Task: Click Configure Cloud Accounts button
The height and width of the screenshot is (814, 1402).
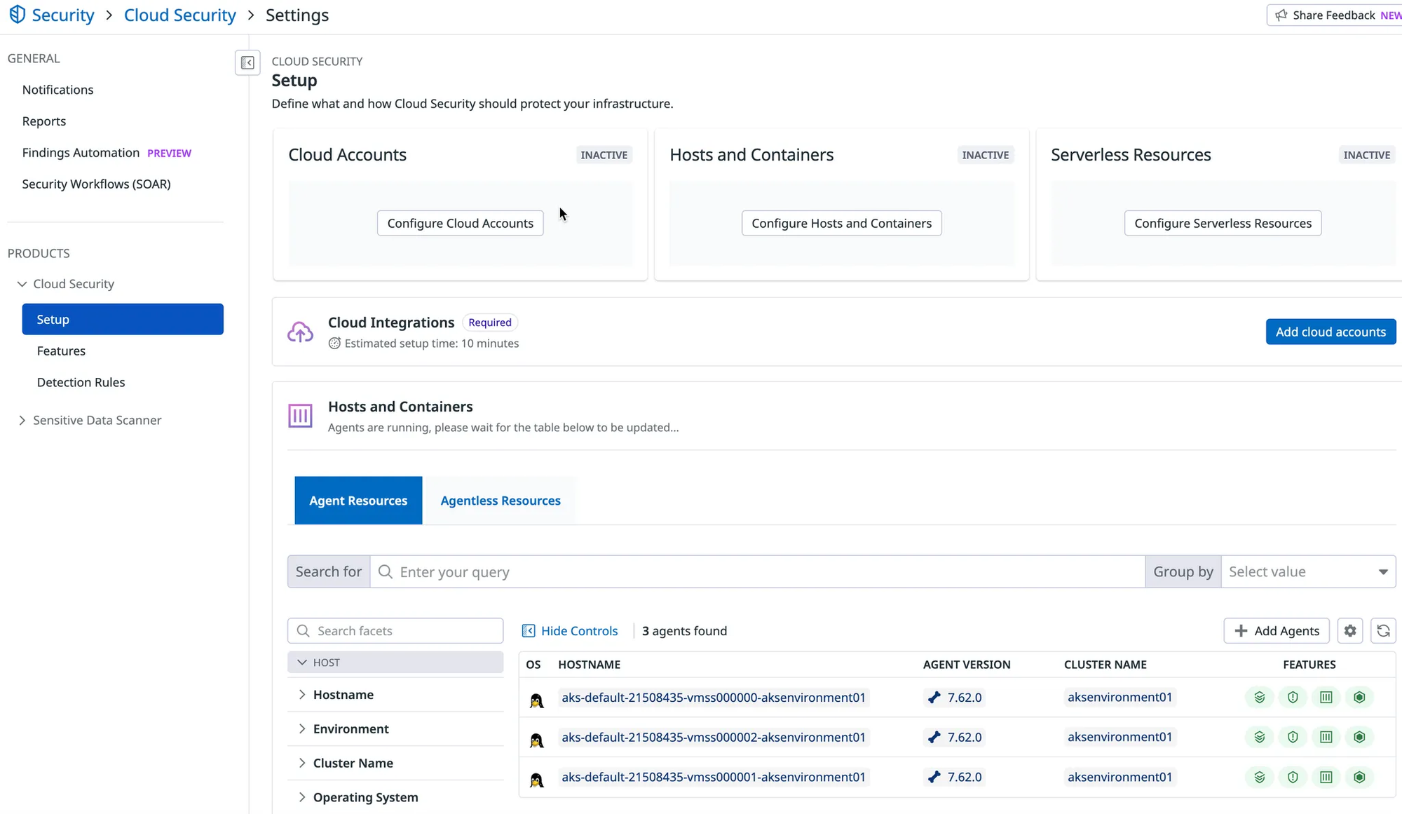Action: tap(460, 223)
